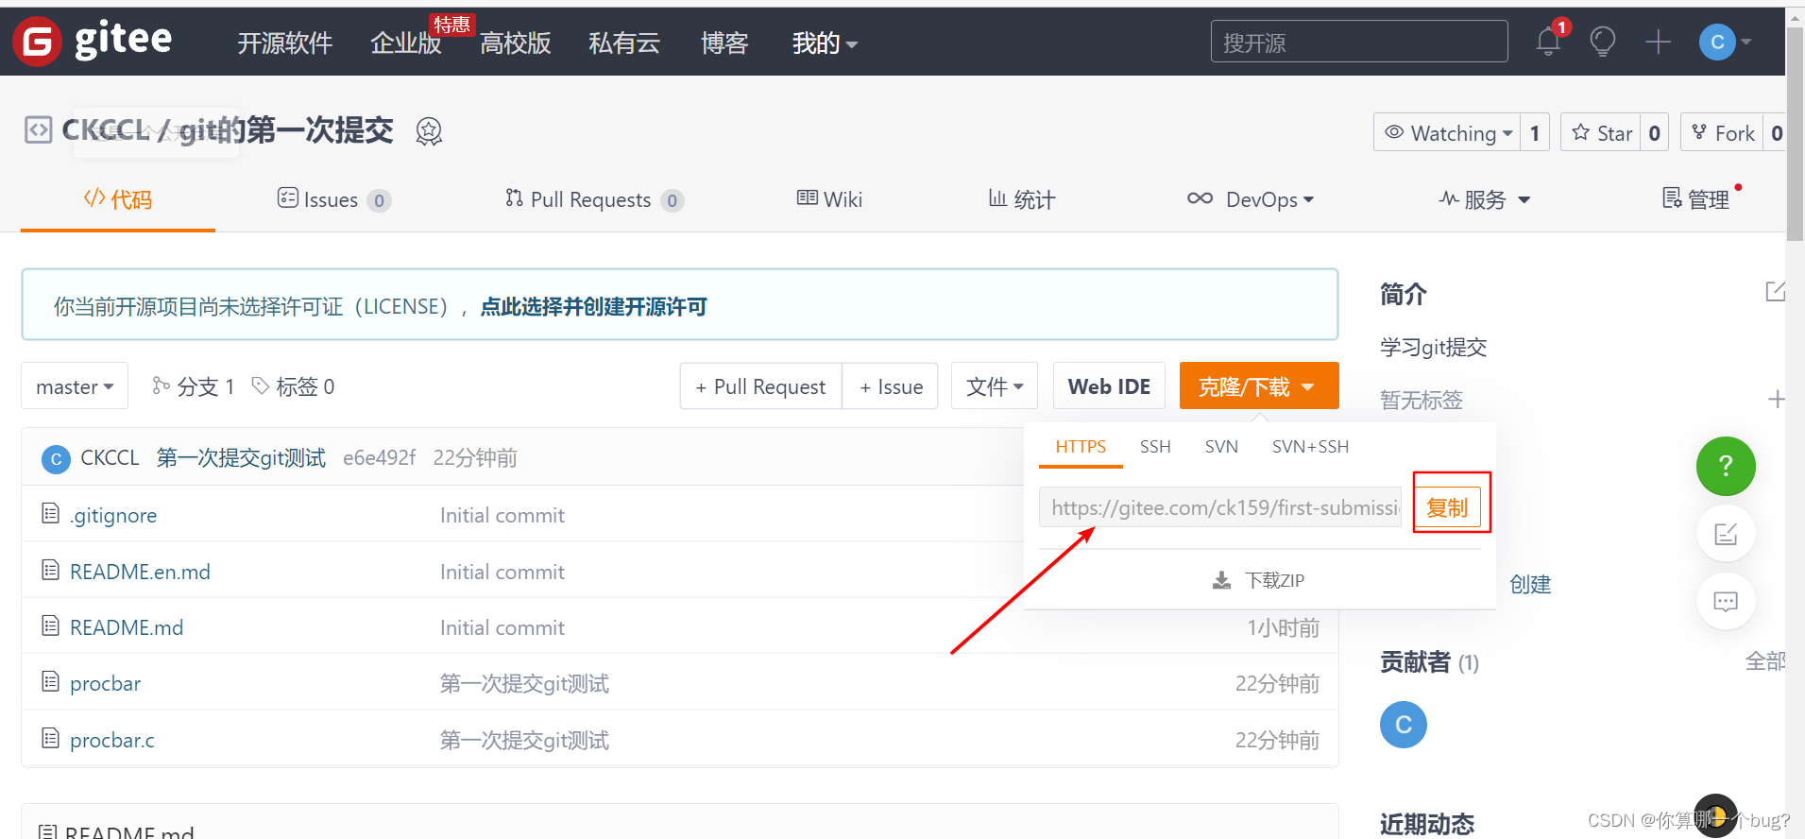
Task: Select the SVN clone tab
Action: pos(1221,447)
